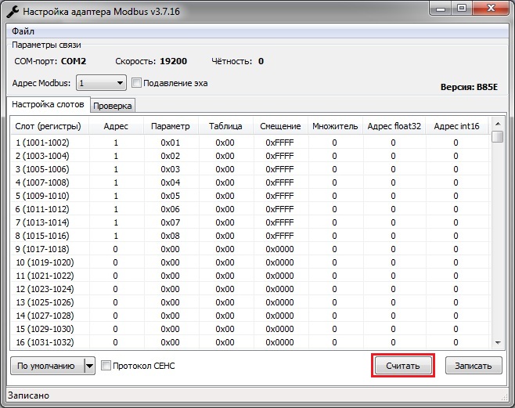Image resolution: width=515 pixels, height=408 pixels.
Task: Click Адрес cell in slot 8 row
Action: (116, 236)
